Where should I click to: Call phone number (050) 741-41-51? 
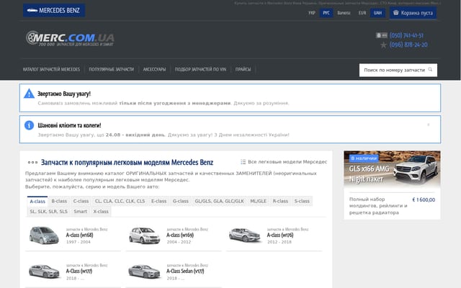click(406, 35)
